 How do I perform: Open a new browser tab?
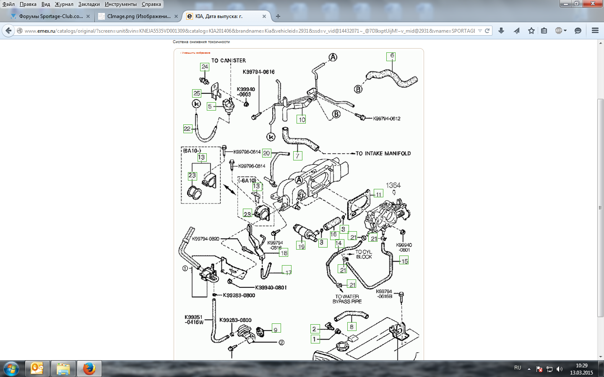click(x=278, y=16)
